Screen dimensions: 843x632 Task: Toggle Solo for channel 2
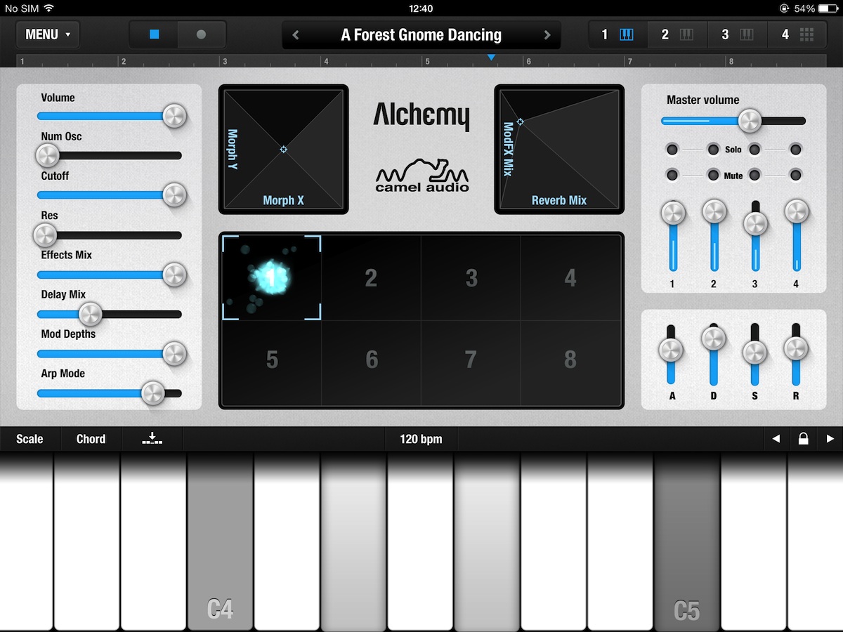click(713, 149)
